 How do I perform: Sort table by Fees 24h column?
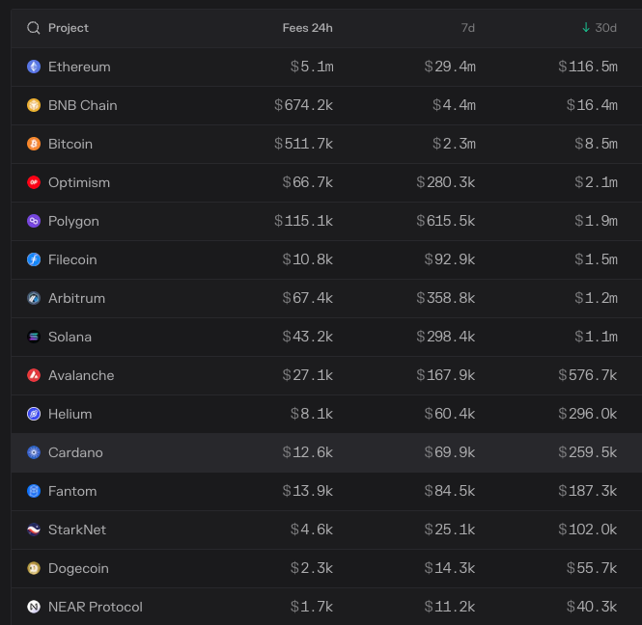pos(308,28)
